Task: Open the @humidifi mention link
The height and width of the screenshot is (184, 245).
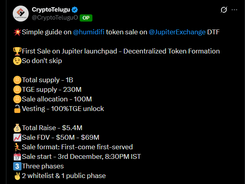Action: coord(89,32)
